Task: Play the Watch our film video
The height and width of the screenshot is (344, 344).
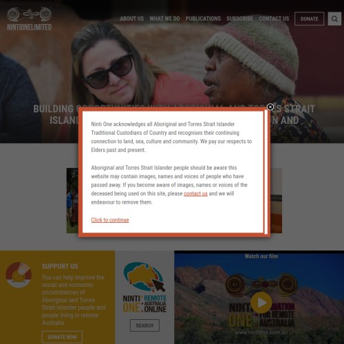Action: click(x=261, y=303)
